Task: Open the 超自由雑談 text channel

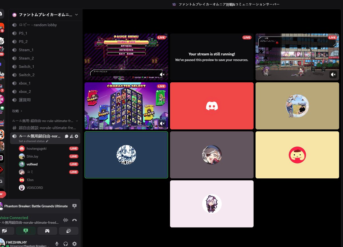Action: 45,128
